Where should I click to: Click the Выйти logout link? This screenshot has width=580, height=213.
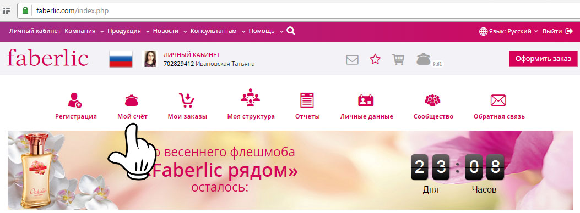pos(552,32)
